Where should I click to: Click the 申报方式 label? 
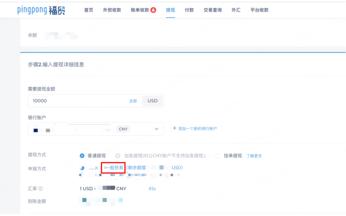[37, 169]
